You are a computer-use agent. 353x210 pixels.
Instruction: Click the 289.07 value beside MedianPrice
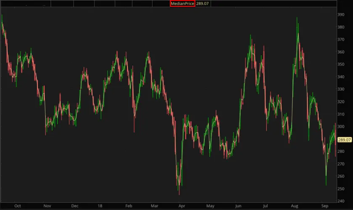(202, 4)
